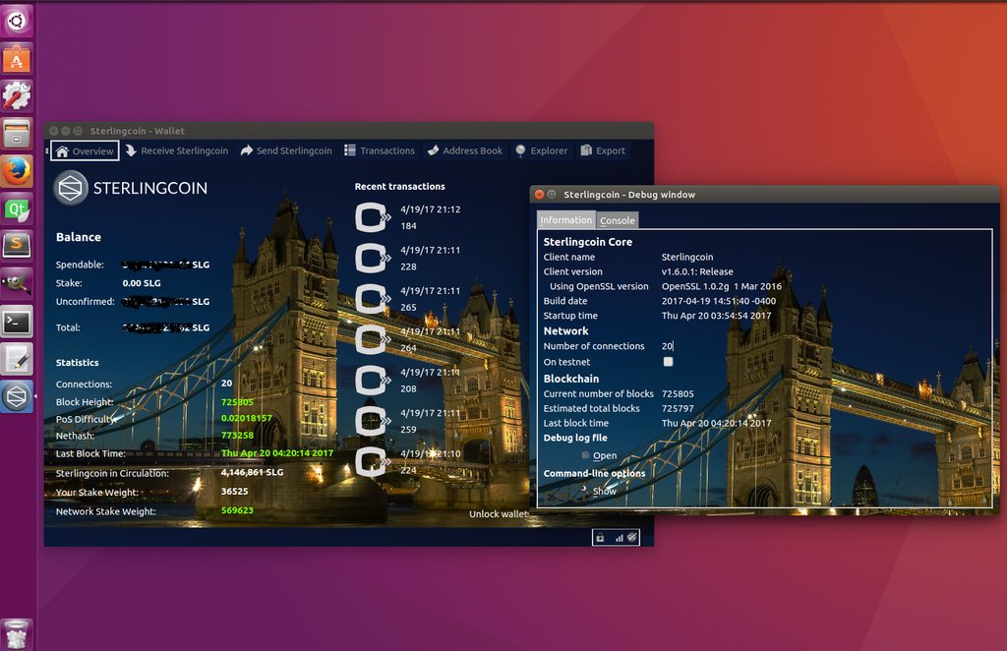Click the circulation value 4,146,861 SLG

click(x=253, y=472)
